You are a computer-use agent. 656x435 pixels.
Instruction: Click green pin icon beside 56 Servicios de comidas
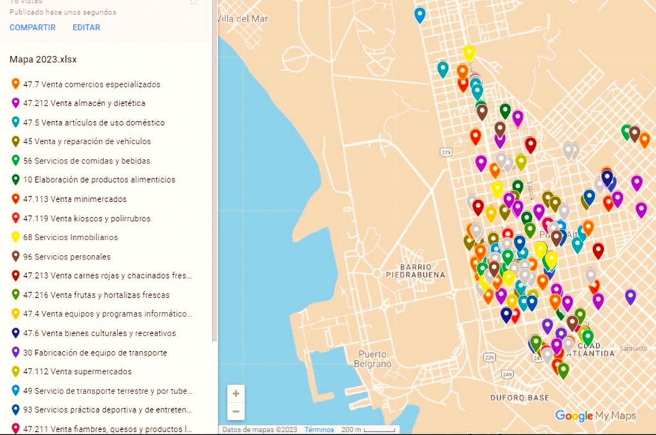pos(15,161)
